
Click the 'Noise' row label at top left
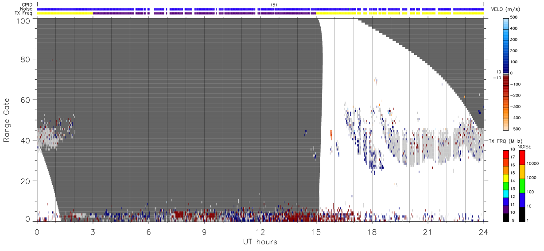[x=27, y=9]
